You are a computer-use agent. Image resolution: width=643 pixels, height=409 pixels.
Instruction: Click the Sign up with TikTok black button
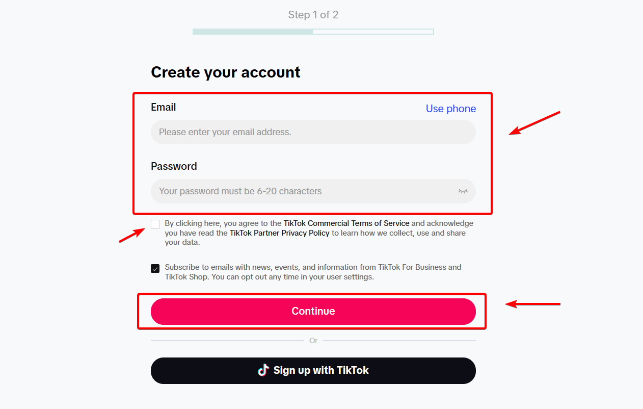[x=313, y=370]
